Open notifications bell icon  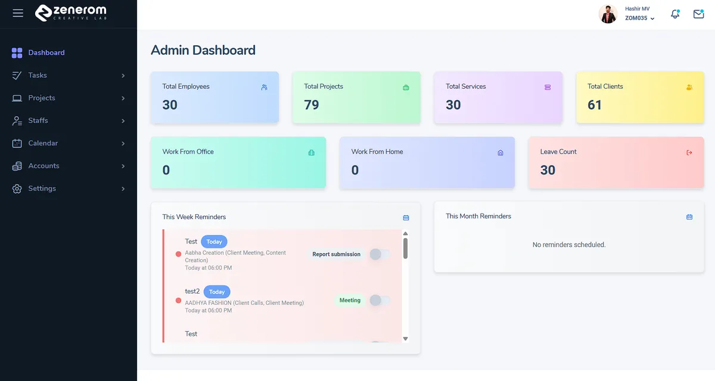pyautogui.click(x=675, y=14)
